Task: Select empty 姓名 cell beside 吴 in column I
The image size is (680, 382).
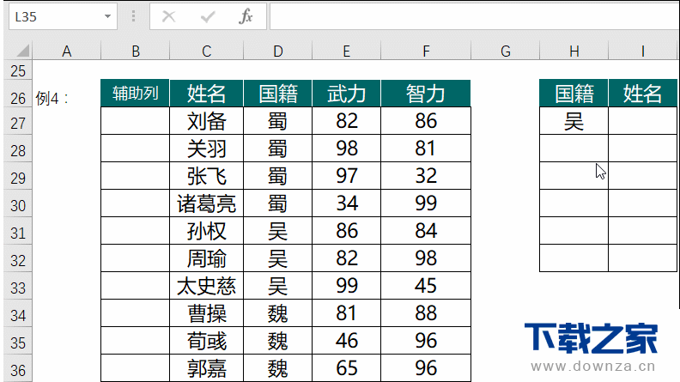Action: point(643,121)
